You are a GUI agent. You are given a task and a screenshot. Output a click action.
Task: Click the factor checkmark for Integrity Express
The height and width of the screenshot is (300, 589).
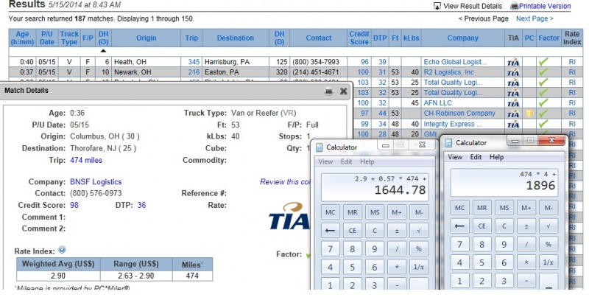coord(543,124)
